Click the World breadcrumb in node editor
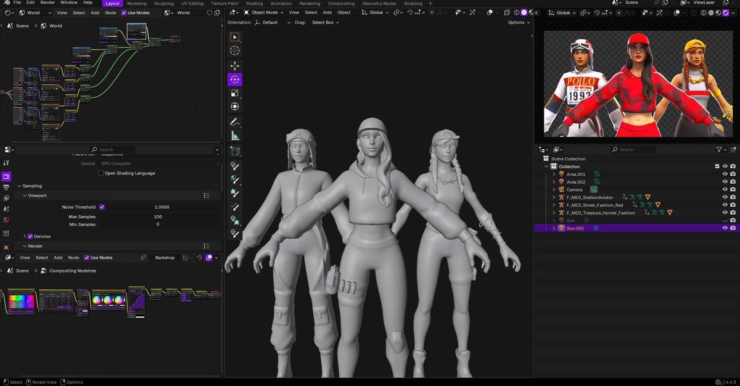The width and height of the screenshot is (740, 386). pyautogui.click(x=55, y=26)
